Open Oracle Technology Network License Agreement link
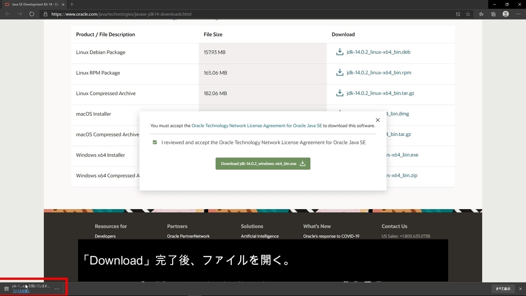The width and height of the screenshot is (526, 296). 257,125
